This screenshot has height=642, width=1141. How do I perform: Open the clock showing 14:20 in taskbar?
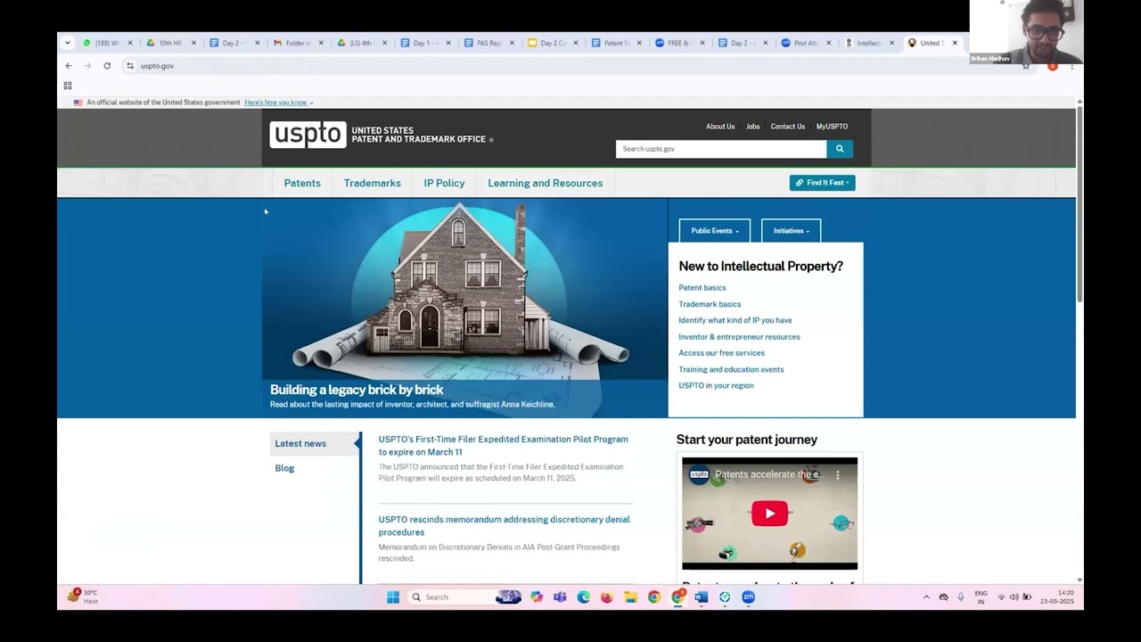tap(1057, 597)
